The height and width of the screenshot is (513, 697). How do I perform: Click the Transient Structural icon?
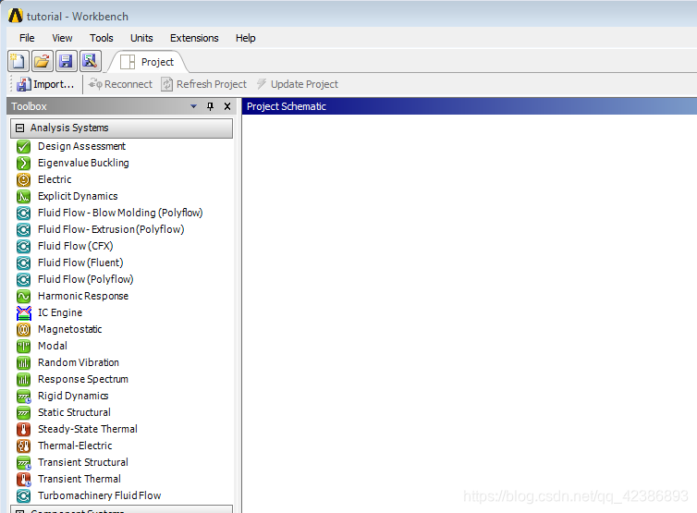tap(23, 462)
